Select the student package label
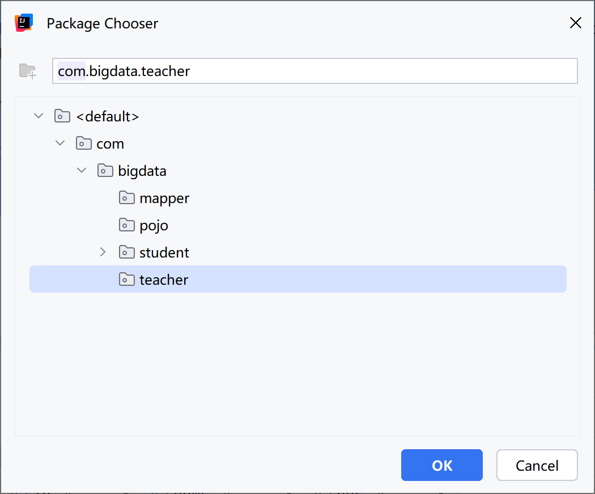Image resolution: width=595 pixels, height=494 pixels. click(x=164, y=252)
